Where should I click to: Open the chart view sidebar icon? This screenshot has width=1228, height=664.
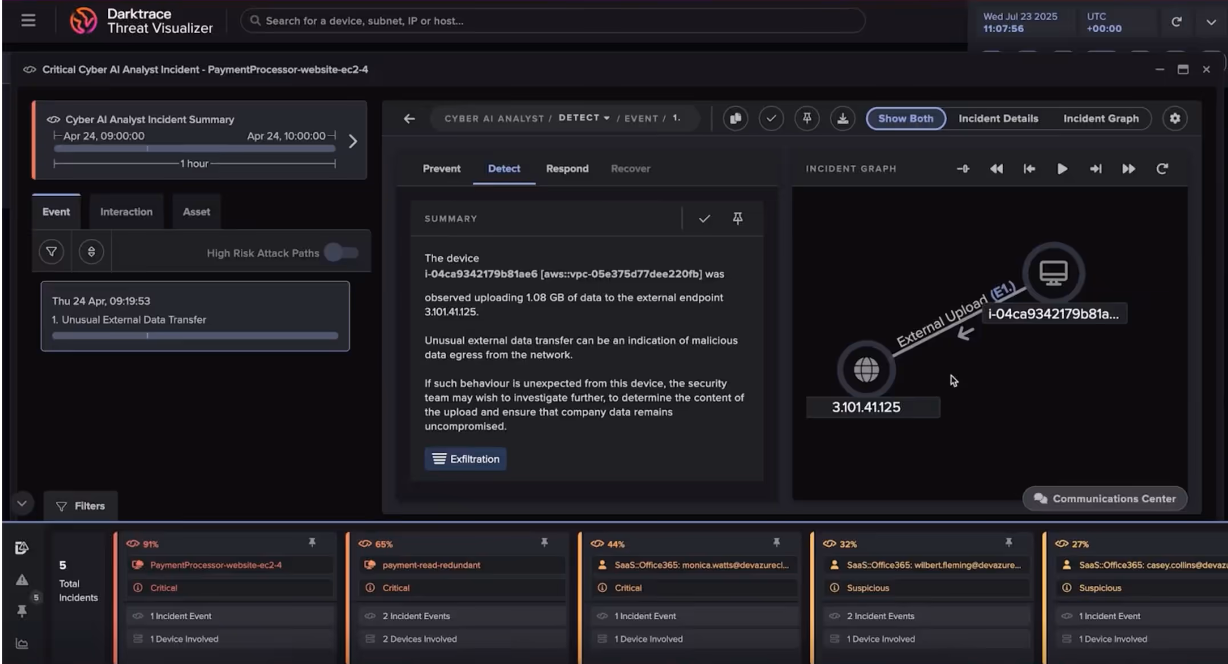22,643
